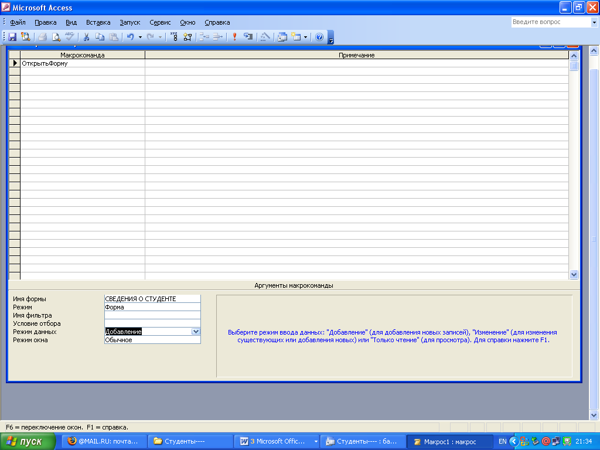Run the macro with the exclamation icon
600x450 pixels.
pos(234,37)
